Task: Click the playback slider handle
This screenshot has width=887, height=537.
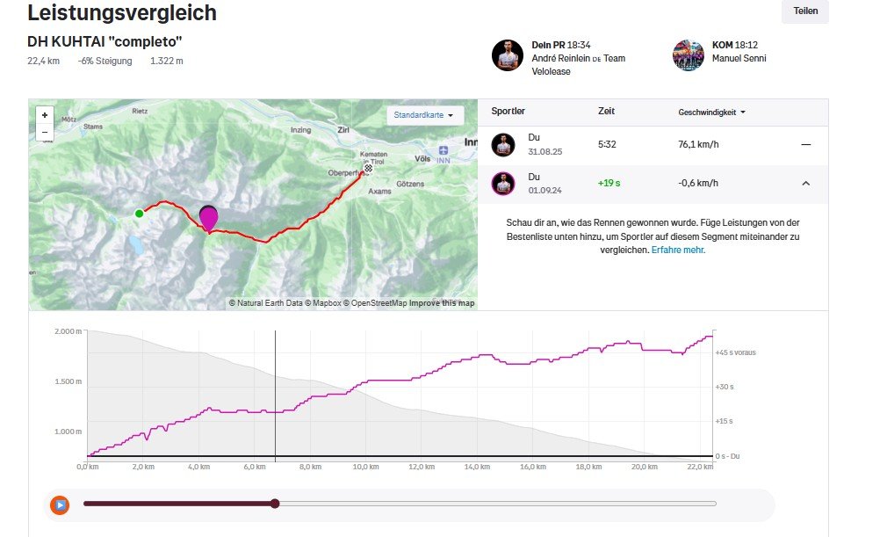Action: 275,504
